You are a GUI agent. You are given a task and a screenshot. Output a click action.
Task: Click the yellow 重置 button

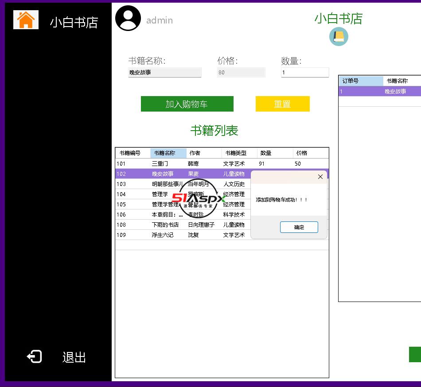[282, 104]
